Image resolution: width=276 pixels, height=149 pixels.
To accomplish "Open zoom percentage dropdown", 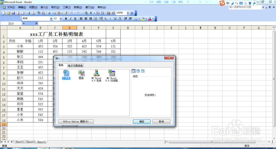I will 128,13.
